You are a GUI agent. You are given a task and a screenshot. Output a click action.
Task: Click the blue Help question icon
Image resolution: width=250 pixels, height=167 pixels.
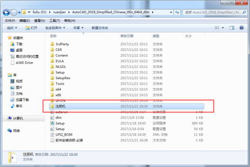tap(241, 28)
